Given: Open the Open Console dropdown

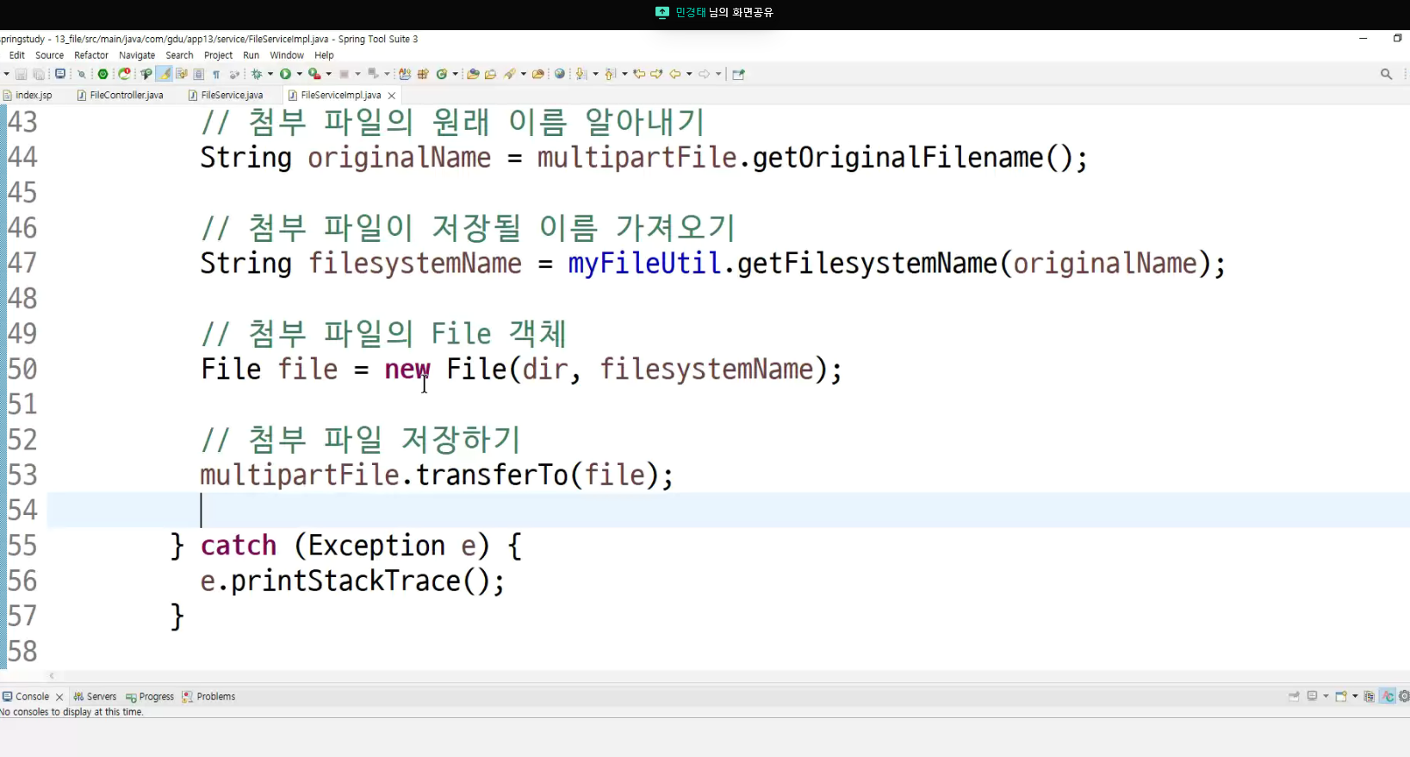Looking at the screenshot, I should 1355,697.
